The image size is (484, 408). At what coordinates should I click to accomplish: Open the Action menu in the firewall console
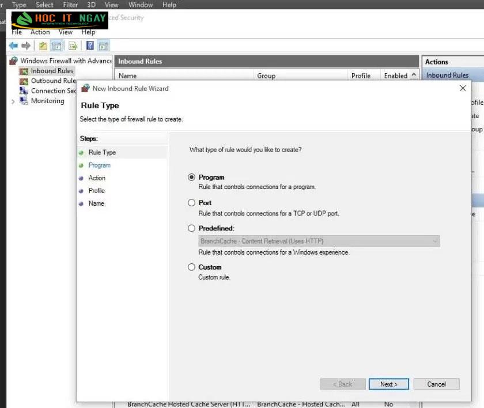click(x=40, y=32)
